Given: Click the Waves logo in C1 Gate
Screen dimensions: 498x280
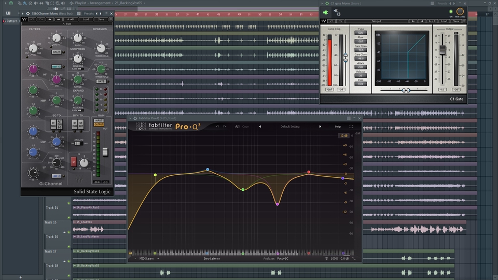Looking at the screenshot, I should (x=324, y=21).
